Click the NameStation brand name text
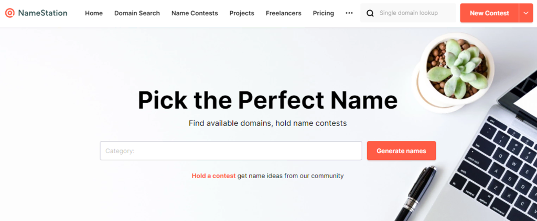Screen dimensions: 537x221 pyautogui.click(x=42, y=13)
